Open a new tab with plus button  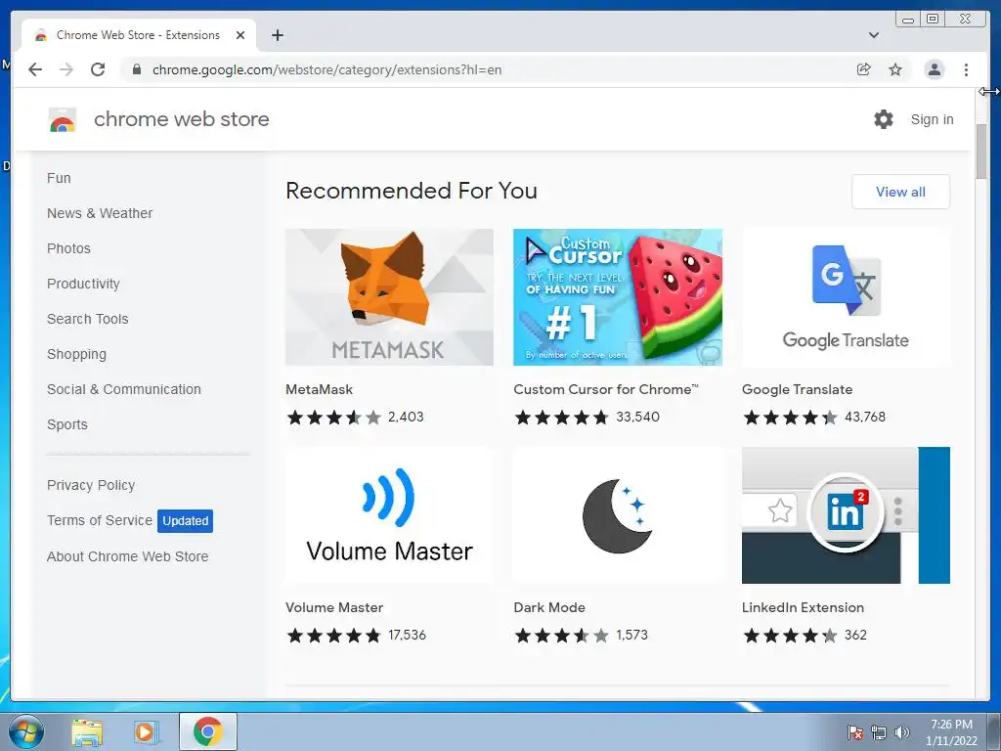[277, 35]
